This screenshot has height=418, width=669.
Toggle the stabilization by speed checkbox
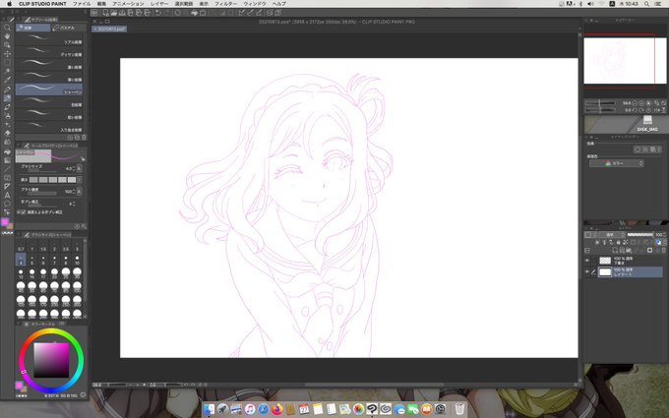click(x=21, y=212)
